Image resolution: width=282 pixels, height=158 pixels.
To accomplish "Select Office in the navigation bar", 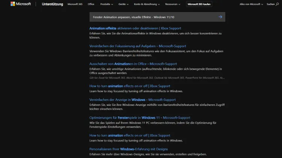I will tap(91, 4).
